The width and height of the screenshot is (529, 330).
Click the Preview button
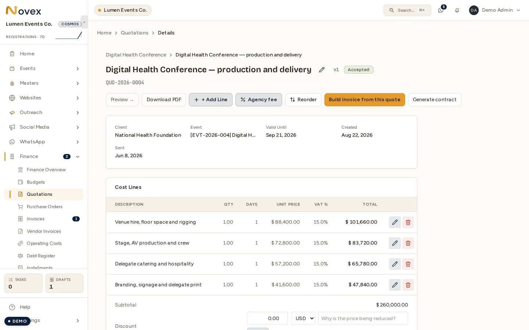[122, 100]
